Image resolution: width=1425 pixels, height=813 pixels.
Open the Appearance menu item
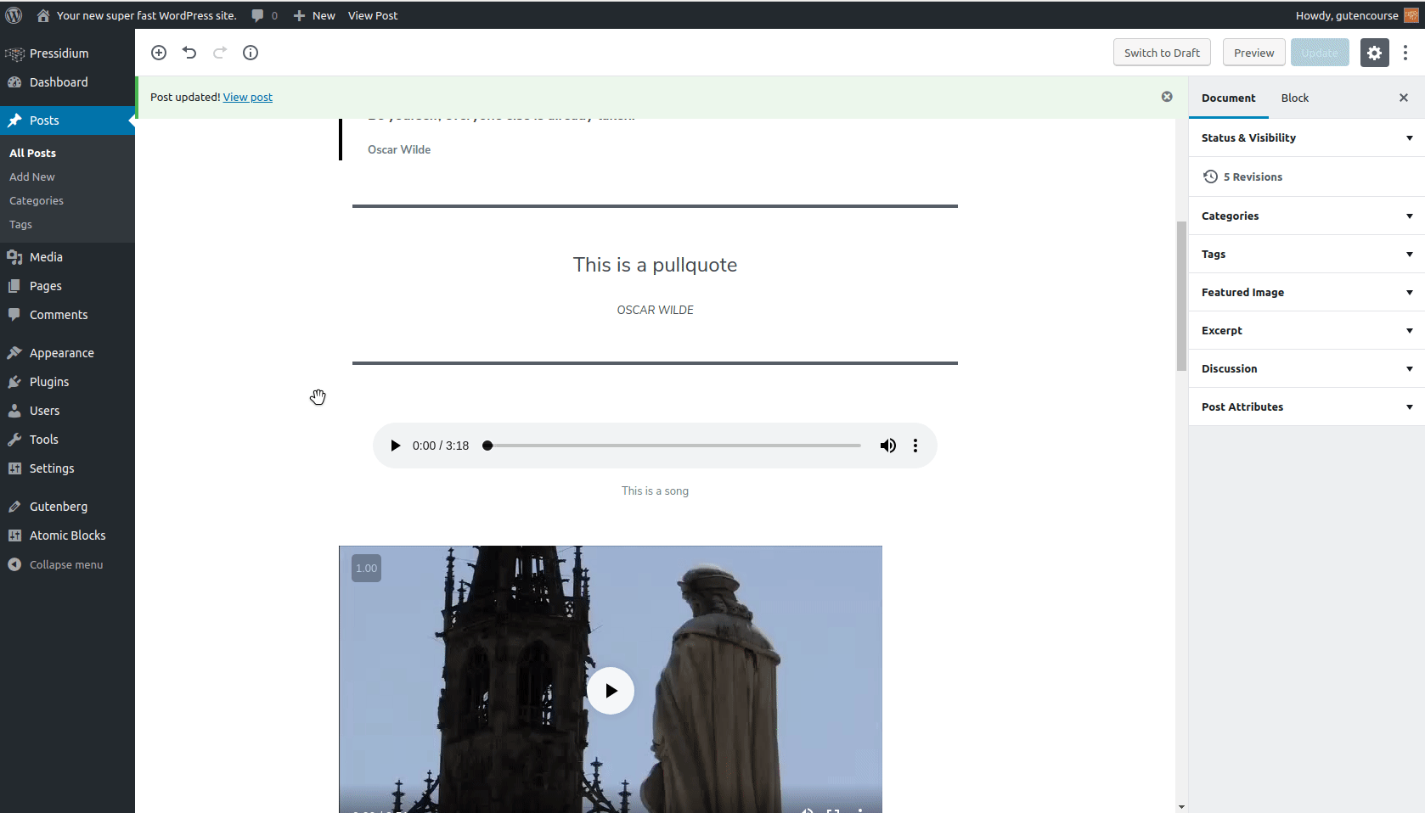pos(67,353)
